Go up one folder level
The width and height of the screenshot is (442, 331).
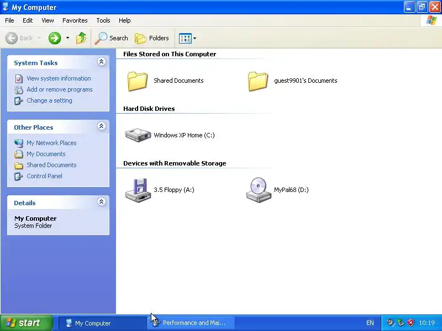coord(81,38)
